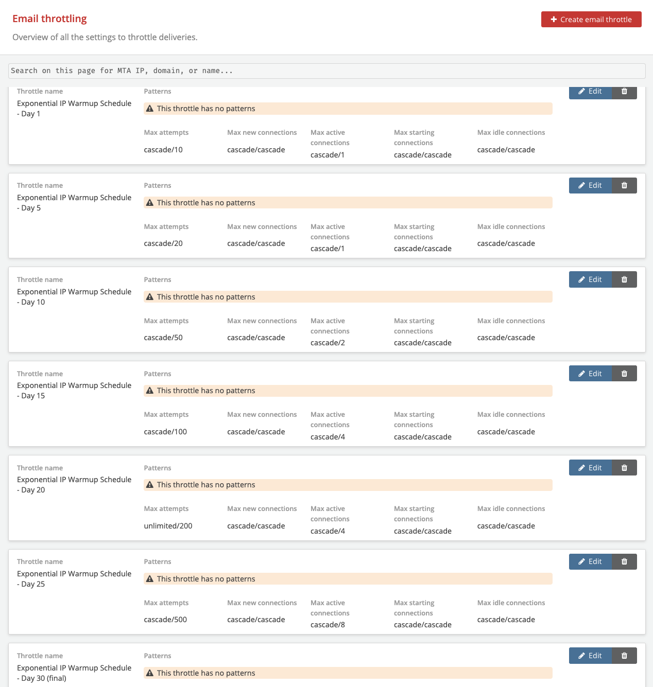The image size is (653, 687).
Task: Open the Create email throttle dialog
Action: click(591, 19)
